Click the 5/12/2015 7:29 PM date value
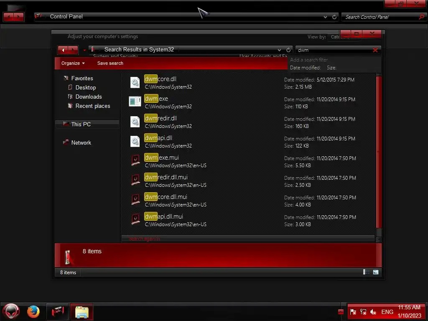This screenshot has width=428, height=321. [x=336, y=80]
